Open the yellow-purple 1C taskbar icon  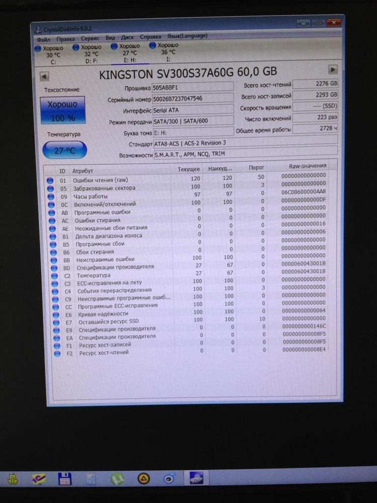[x=39, y=479]
